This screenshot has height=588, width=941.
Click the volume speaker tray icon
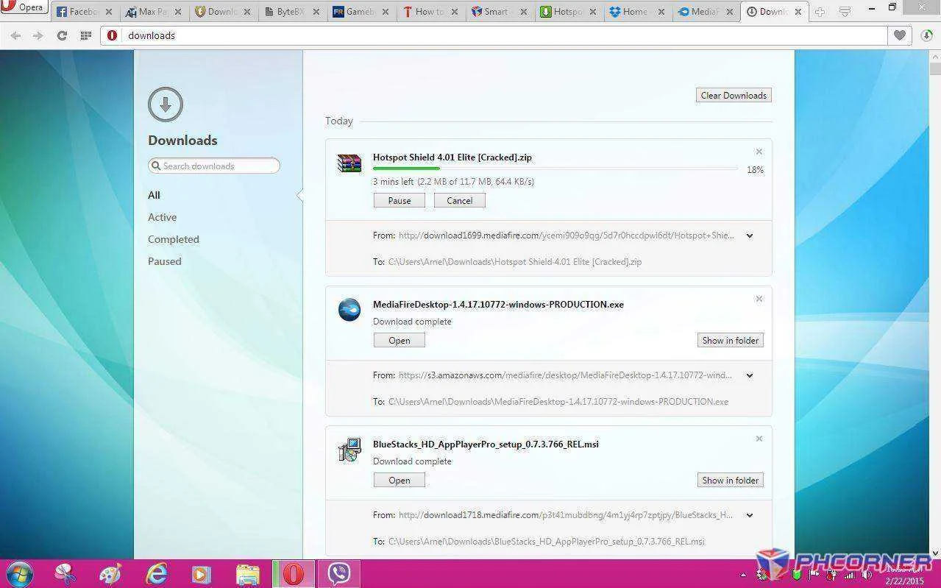pyautogui.click(x=867, y=575)
